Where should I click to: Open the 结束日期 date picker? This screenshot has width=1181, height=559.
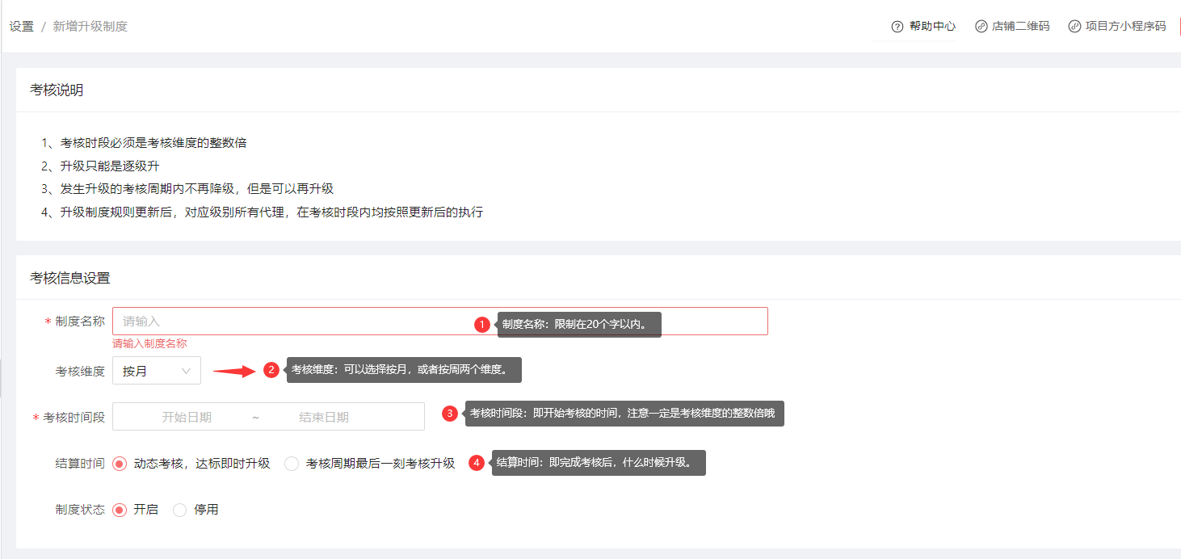(324, 417)
